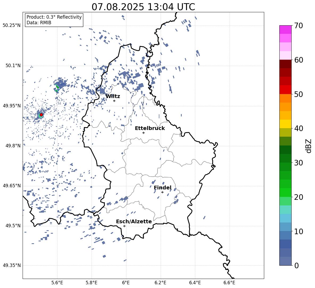
Task: Click the Data: RMIB text
Action: tap(39, 23)
